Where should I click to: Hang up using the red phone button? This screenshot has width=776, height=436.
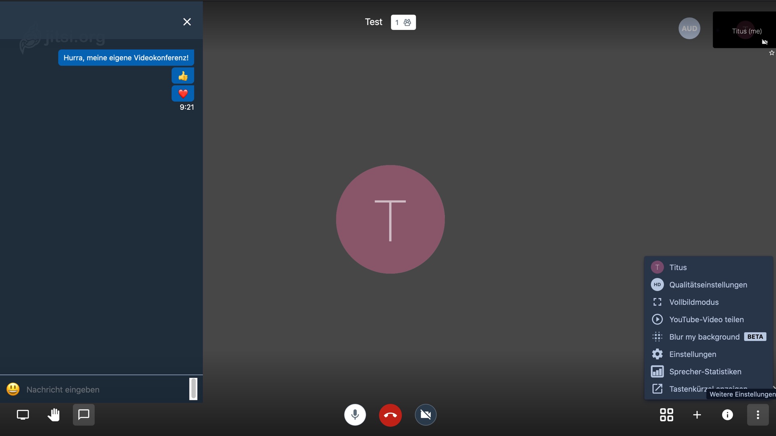(x=390, y=415)
